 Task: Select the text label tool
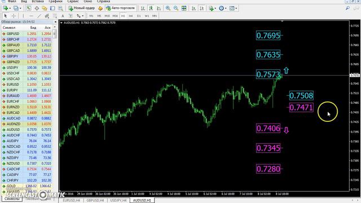[71, 16]
